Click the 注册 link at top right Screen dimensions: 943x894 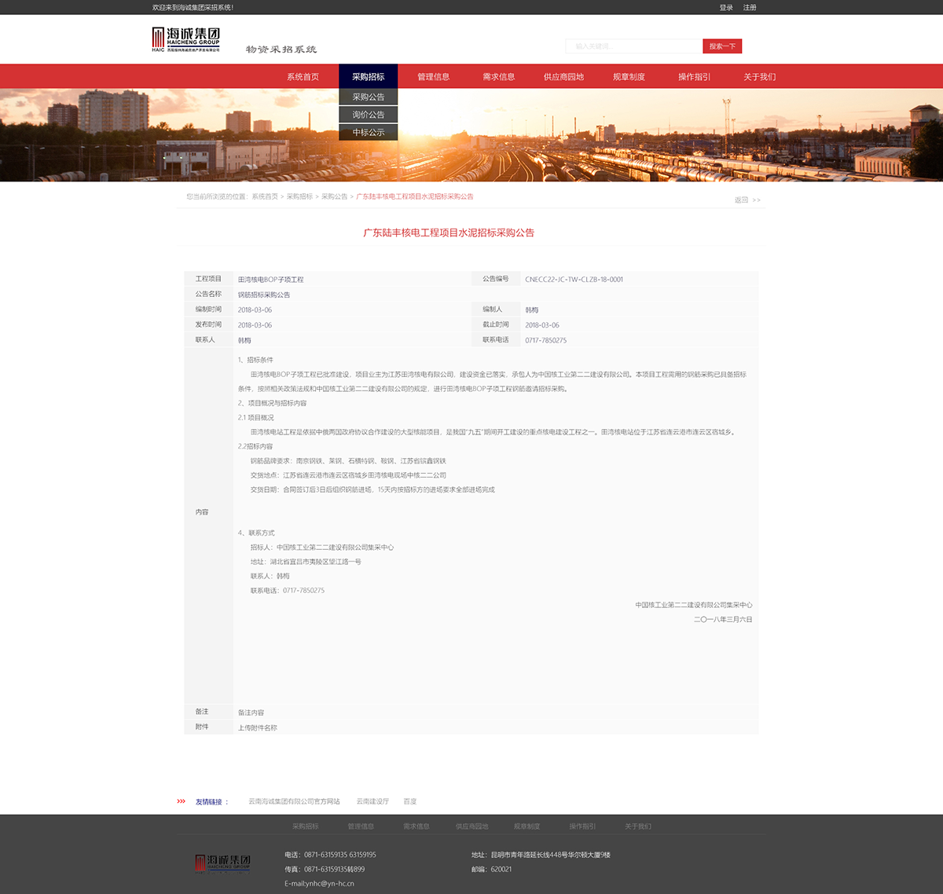[750, 8]
